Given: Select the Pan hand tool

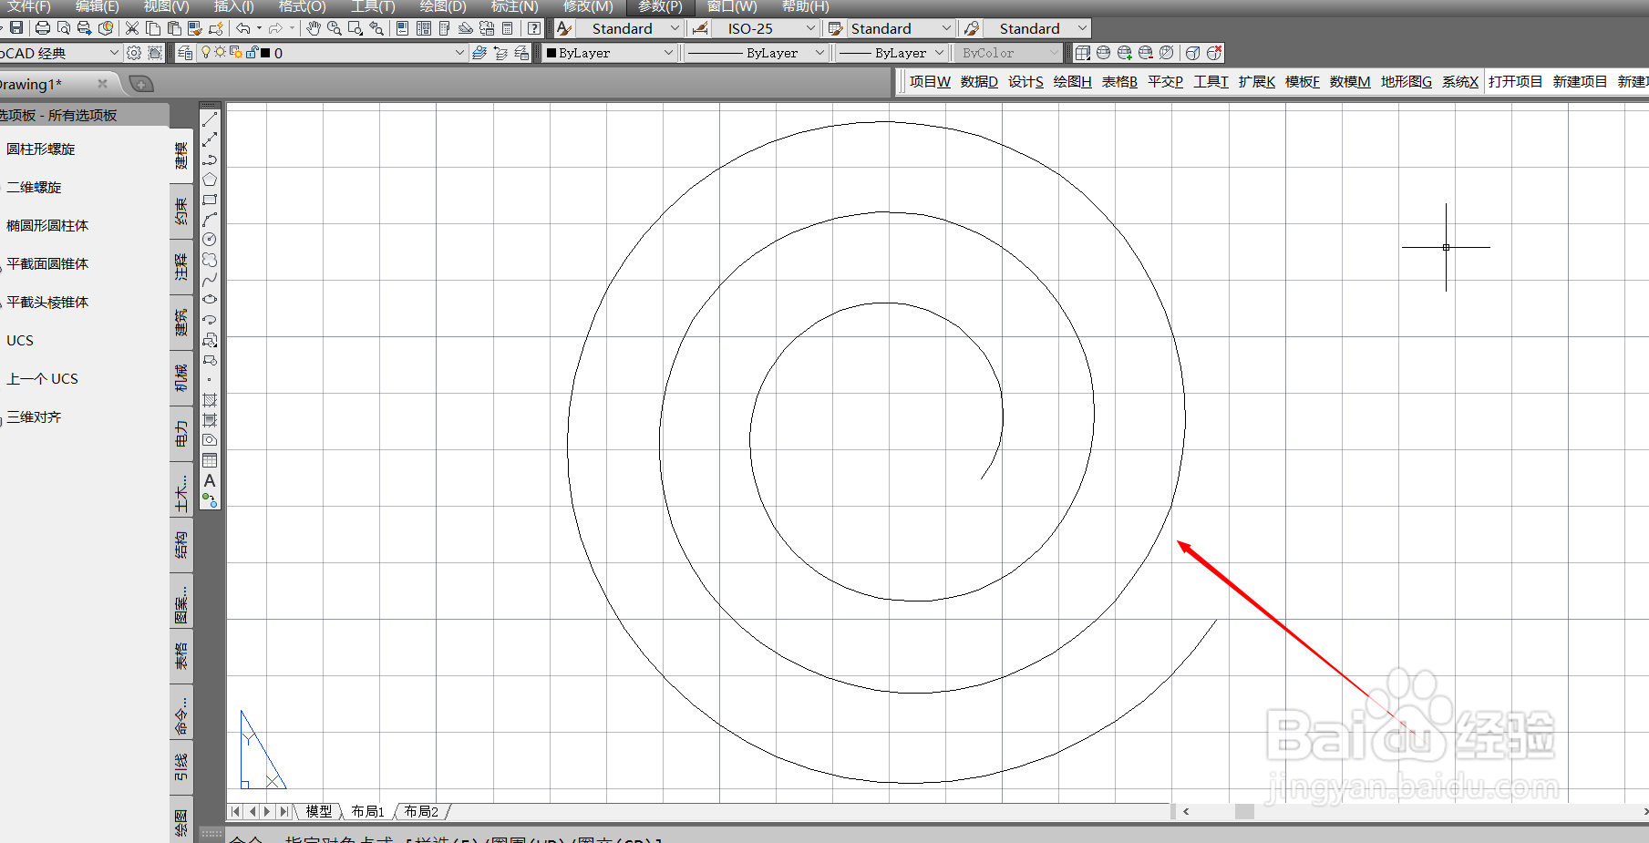Looking at the screenshot, I should click(314, 28).
